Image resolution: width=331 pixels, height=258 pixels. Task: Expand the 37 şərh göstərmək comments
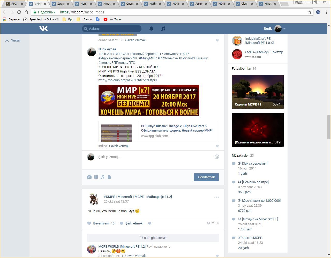[x=153, y=238]
